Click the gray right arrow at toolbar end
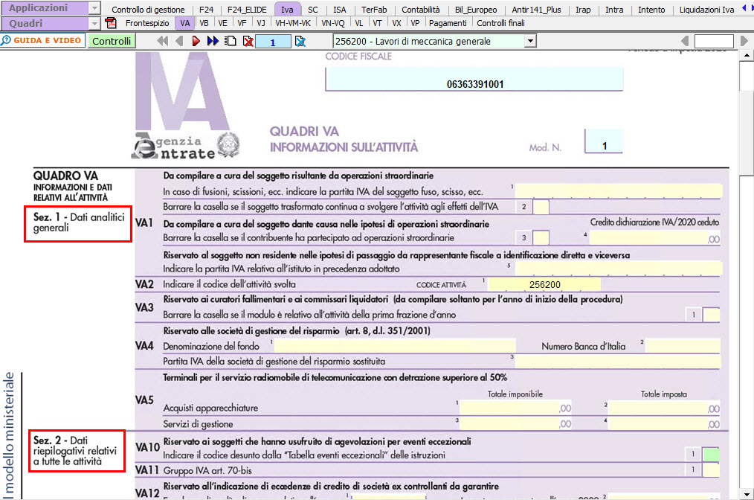Screen dimensions: 754x500 [744, 41]
